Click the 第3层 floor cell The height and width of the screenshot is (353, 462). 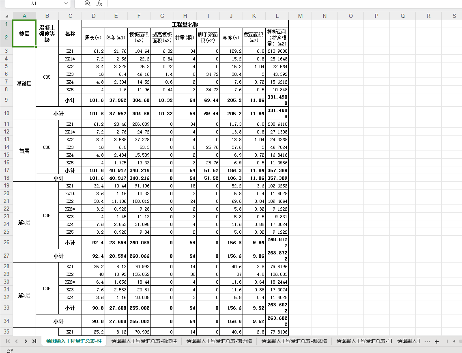coord(24,295)
